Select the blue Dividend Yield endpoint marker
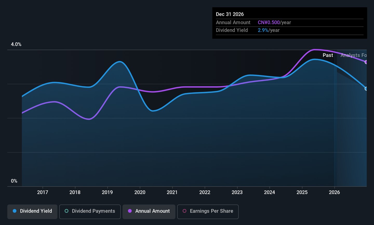Image resolution: width=374 pixels, height=225 pixels. coord(366,89)
